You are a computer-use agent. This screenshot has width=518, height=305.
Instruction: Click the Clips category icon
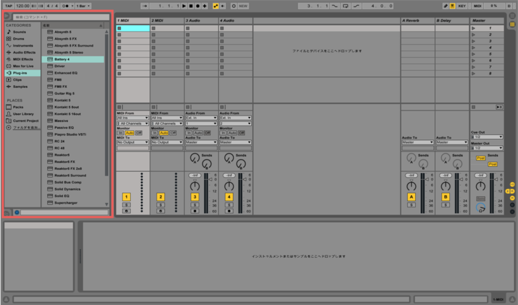(x=8, y=79)
